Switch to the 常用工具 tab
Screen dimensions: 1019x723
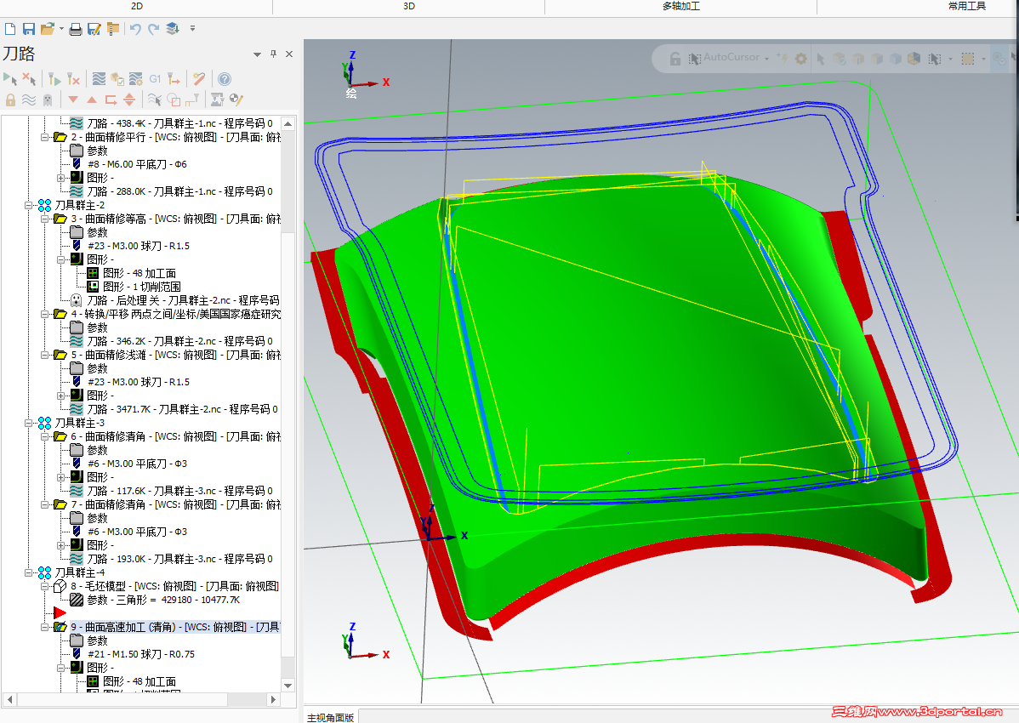[x=967, y=7]
